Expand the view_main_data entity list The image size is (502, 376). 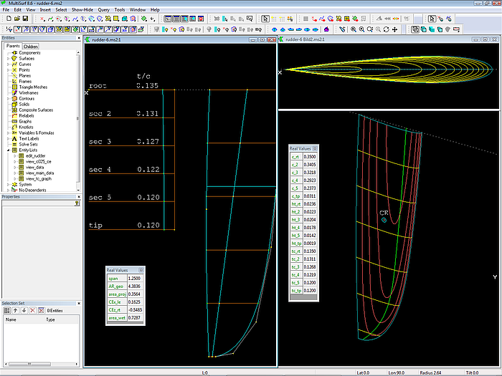(x=15, y=172)
